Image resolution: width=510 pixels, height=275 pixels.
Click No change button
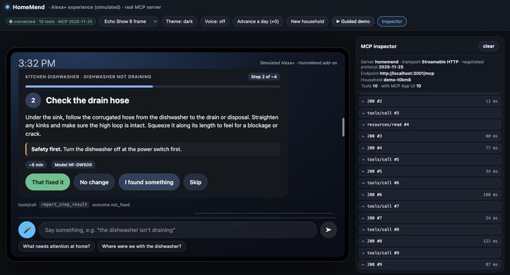pos(94,182)
